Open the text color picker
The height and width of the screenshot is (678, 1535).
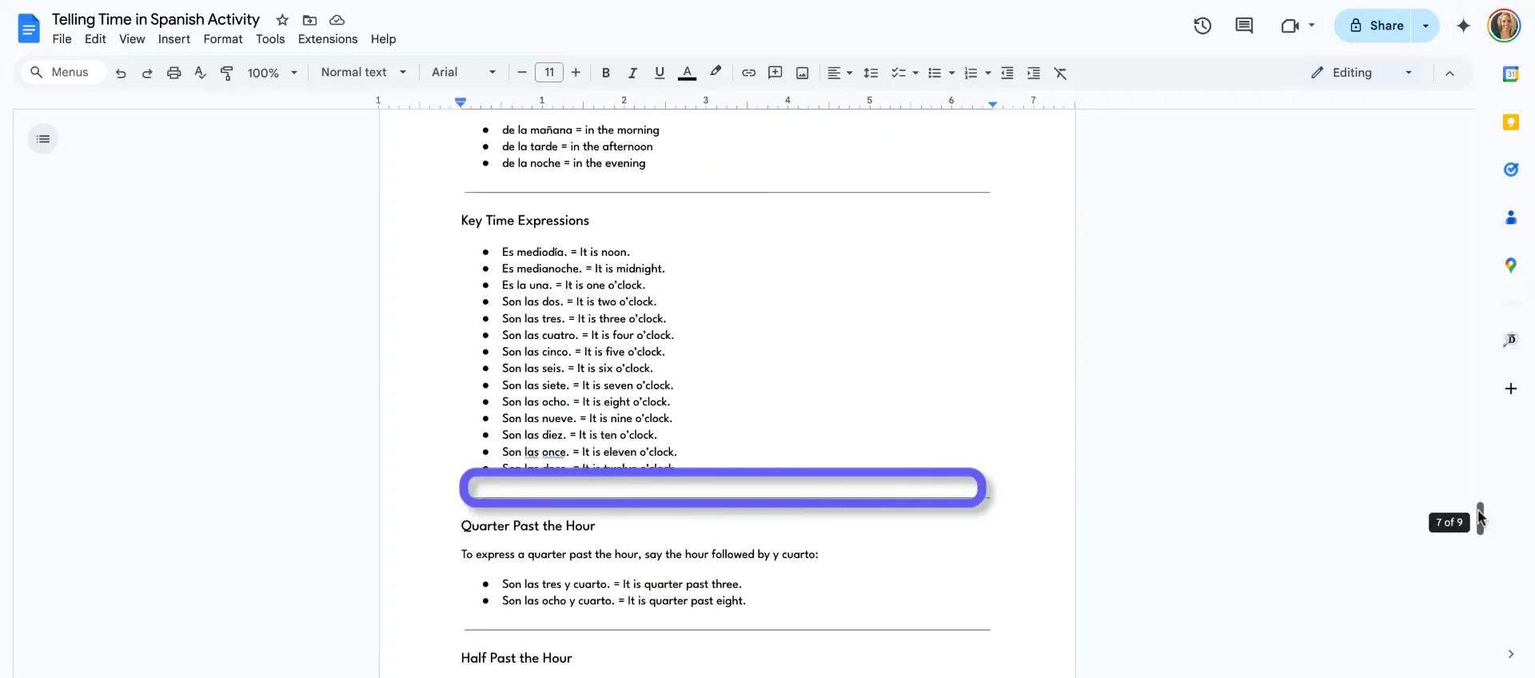coord(687,73)
